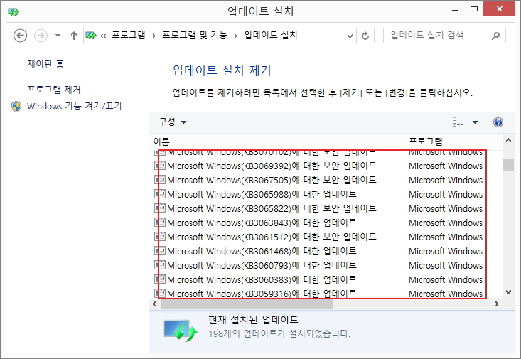Image resolution: width=521 pixels, height=359 pixels.
Task: Click the icon of the KB3067505 row
Action: pyautogui.click(x=160, y=179)
